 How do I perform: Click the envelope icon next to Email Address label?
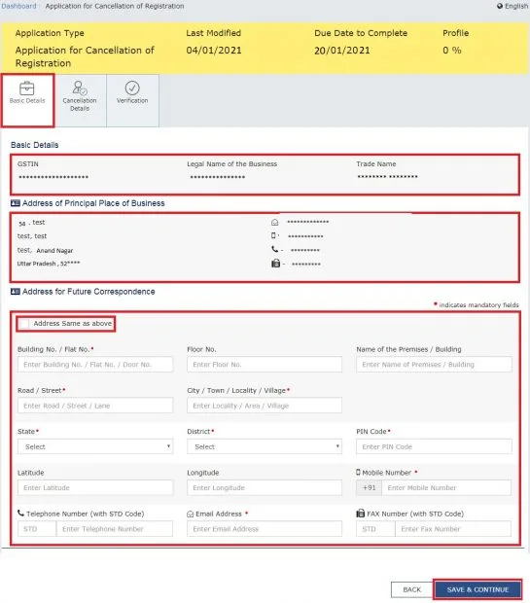pos(190,514)
